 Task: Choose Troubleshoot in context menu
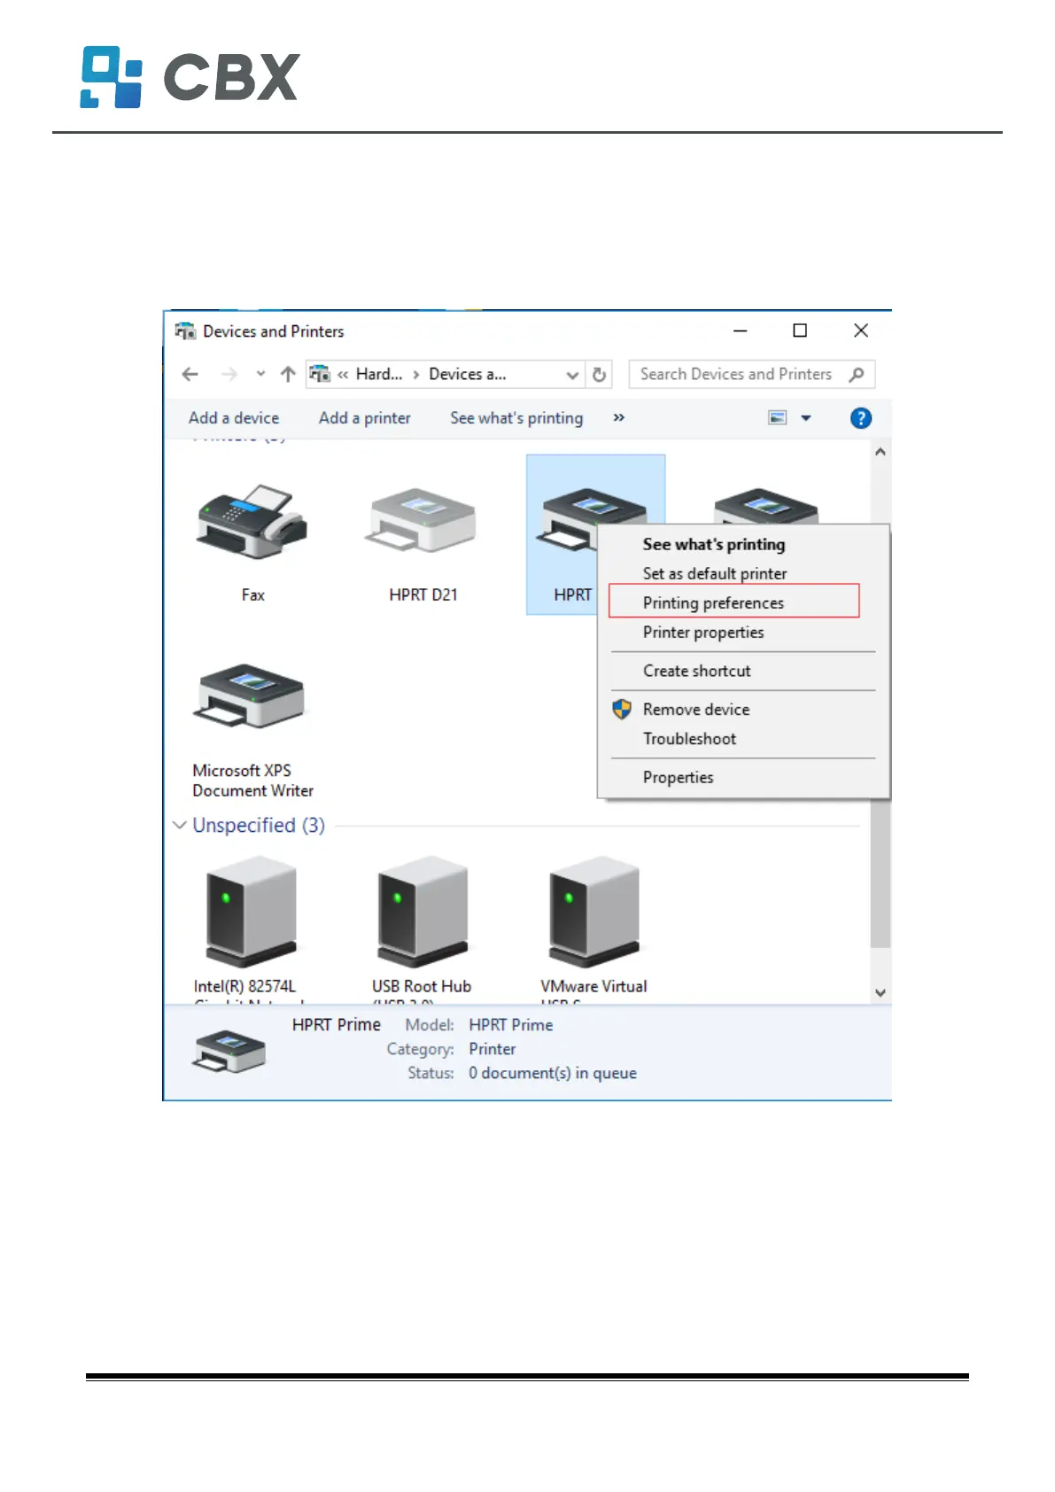coord(690,739)
